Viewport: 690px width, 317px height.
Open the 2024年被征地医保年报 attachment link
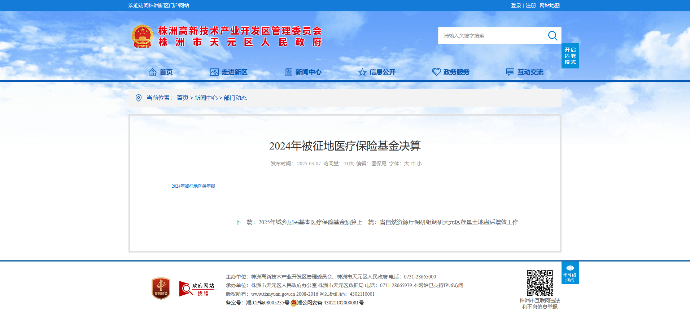(193, 186)
